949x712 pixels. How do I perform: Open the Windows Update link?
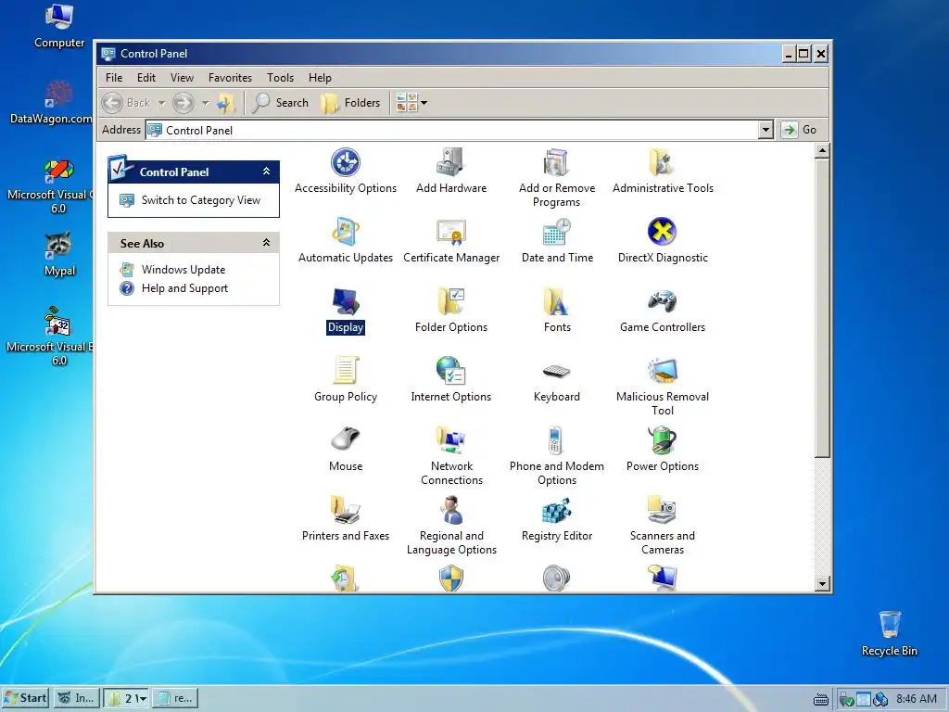coord(183,270)
